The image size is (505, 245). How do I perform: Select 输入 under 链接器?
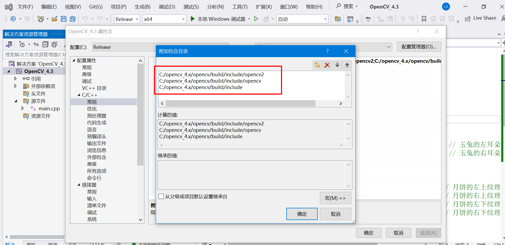(x=92, y=199)
